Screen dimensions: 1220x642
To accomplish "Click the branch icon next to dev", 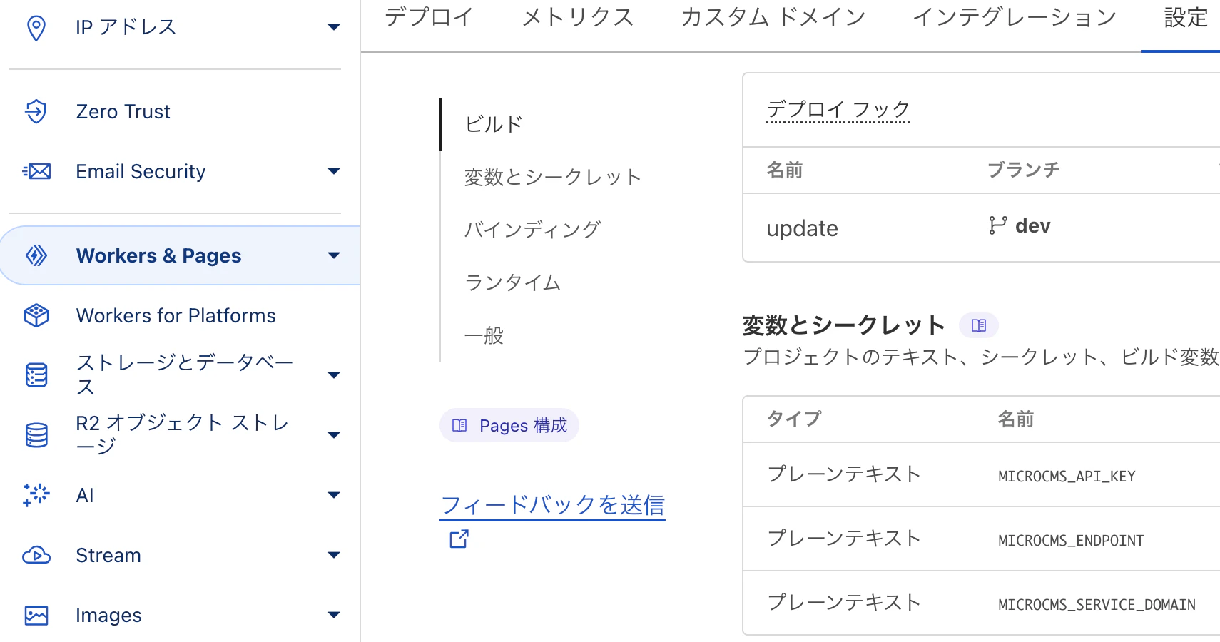I will [997, 225].
